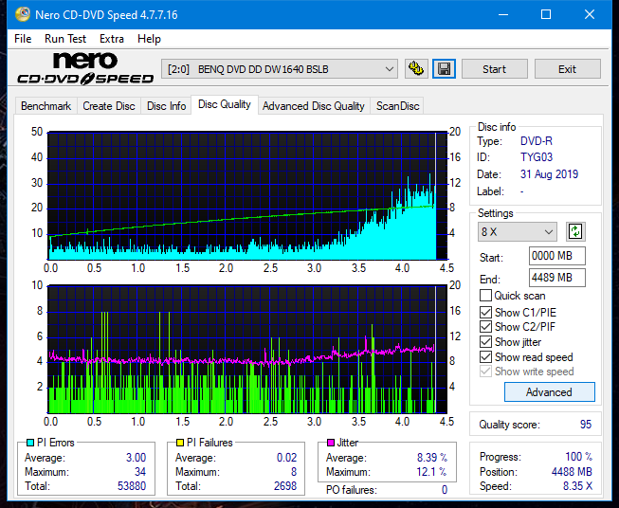Click the PI Errors graph area
The height and width of the screenshot is (508, 619).
[247, 195]
